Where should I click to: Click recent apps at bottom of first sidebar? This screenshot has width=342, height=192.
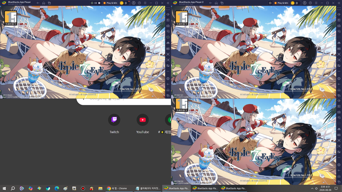(168, 96)
